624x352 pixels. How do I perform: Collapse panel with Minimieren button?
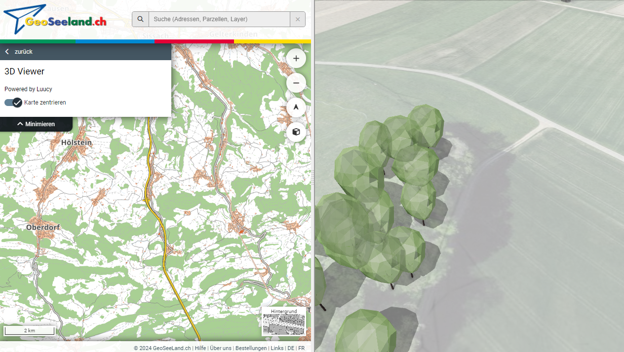click(36, 124)
